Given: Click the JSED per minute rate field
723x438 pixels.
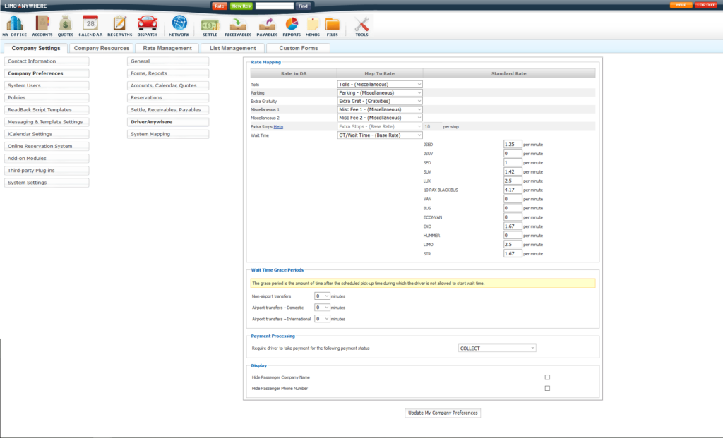Looking at the screenshot, I should pos(513,144).
